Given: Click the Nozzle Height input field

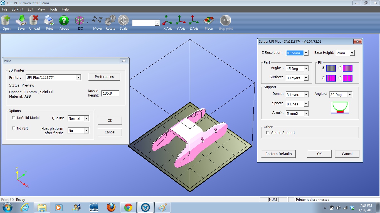Looking at the screenshot, I should (110, 93).
